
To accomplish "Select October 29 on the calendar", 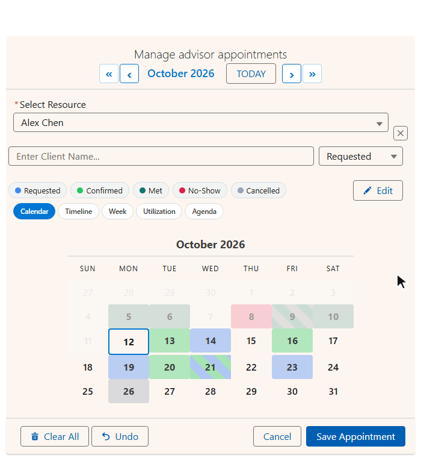I will click(251, 391).
